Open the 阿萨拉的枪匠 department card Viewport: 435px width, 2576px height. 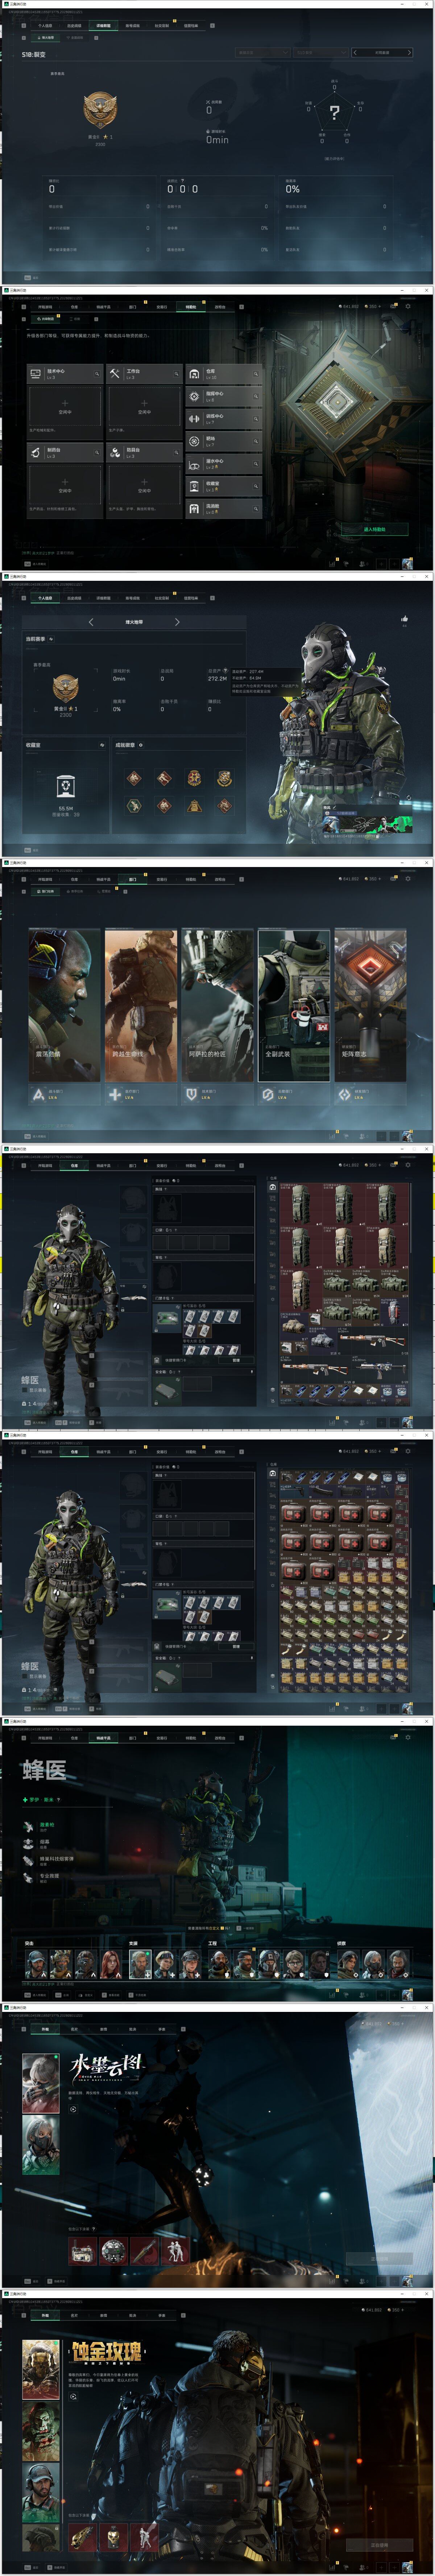(x=217, y=1005)
